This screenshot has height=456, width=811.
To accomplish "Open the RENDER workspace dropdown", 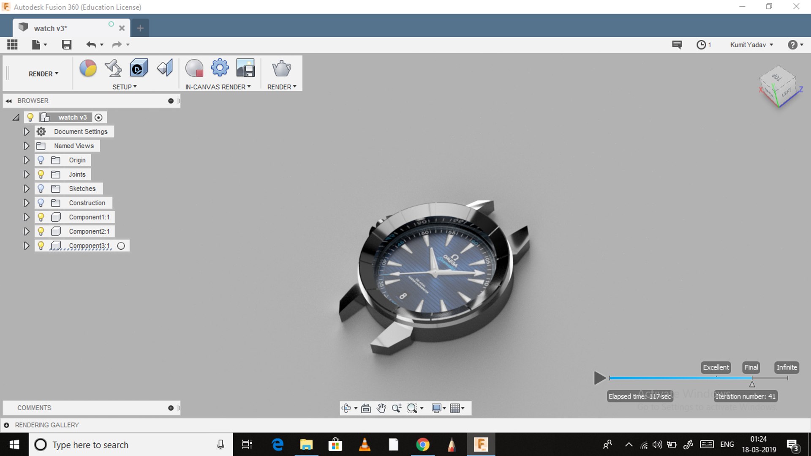I will pos(44,74).
